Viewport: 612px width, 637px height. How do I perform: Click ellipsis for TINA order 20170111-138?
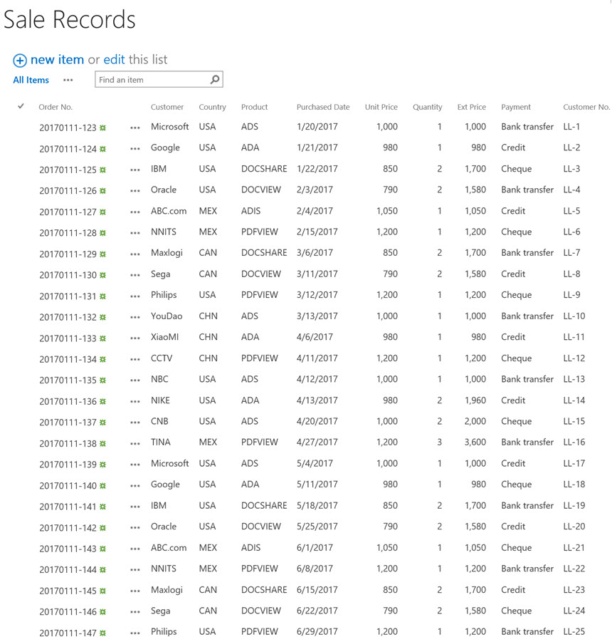[135, 443]
